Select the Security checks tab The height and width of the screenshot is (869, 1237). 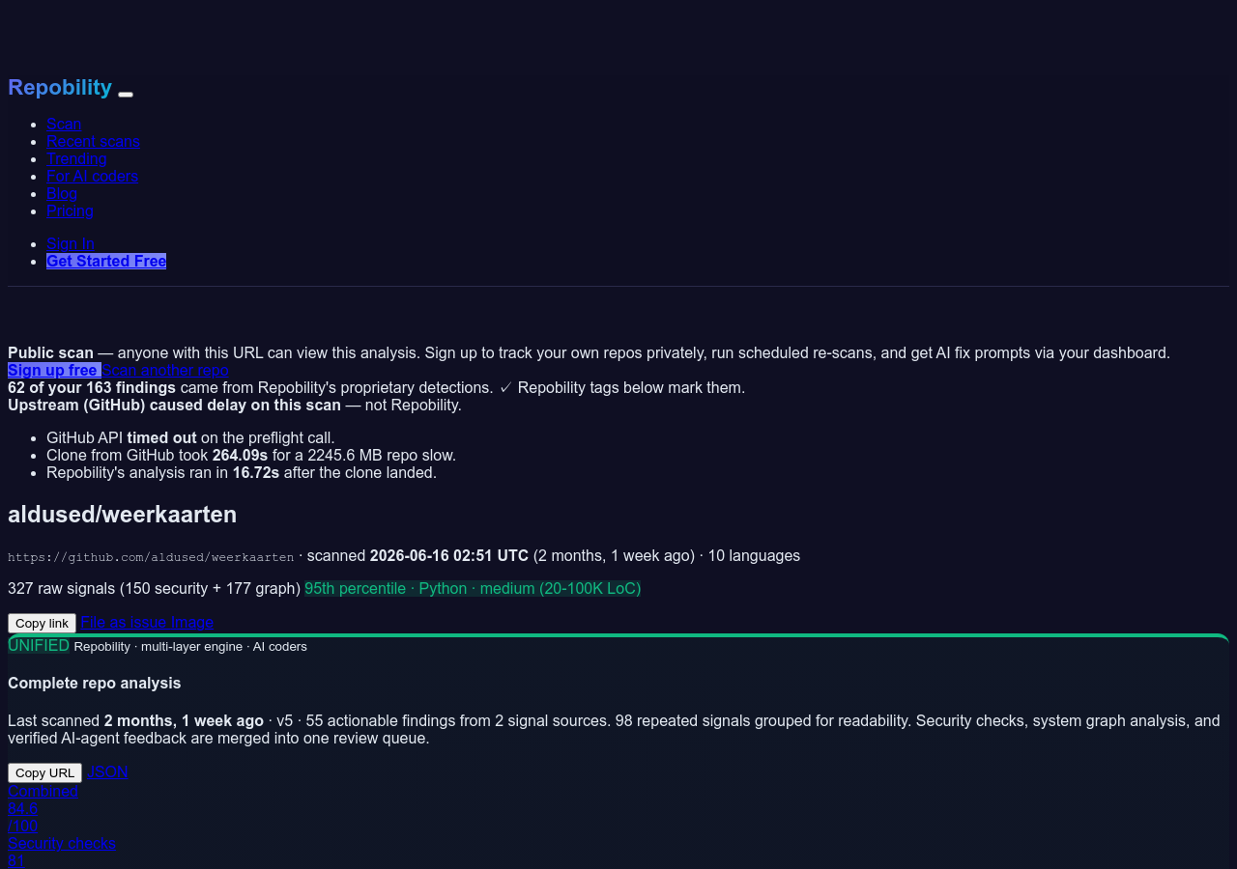(62, 843)
